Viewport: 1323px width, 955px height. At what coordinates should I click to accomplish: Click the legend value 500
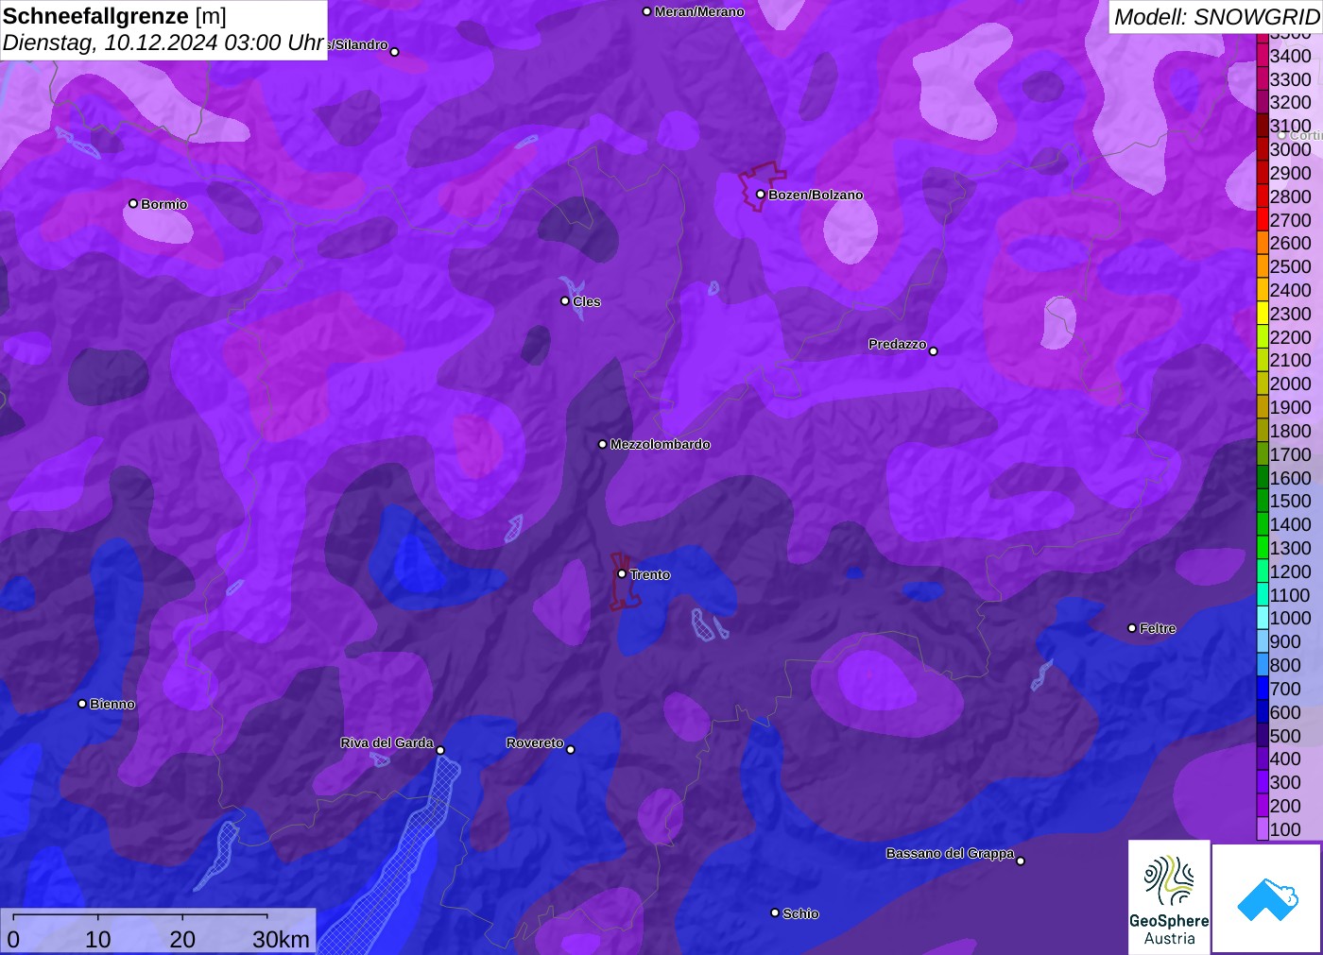coord(1285,736)
